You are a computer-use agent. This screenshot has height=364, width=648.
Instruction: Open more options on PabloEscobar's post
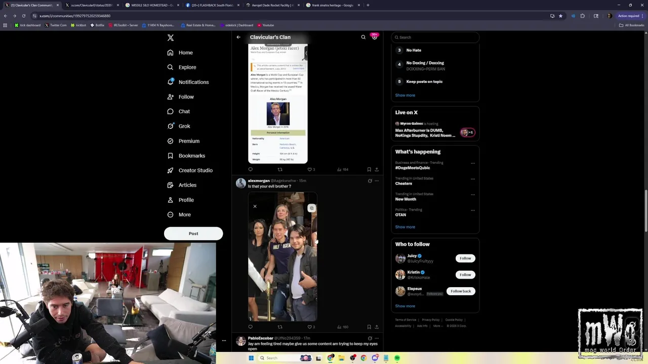tap(377, 338)
